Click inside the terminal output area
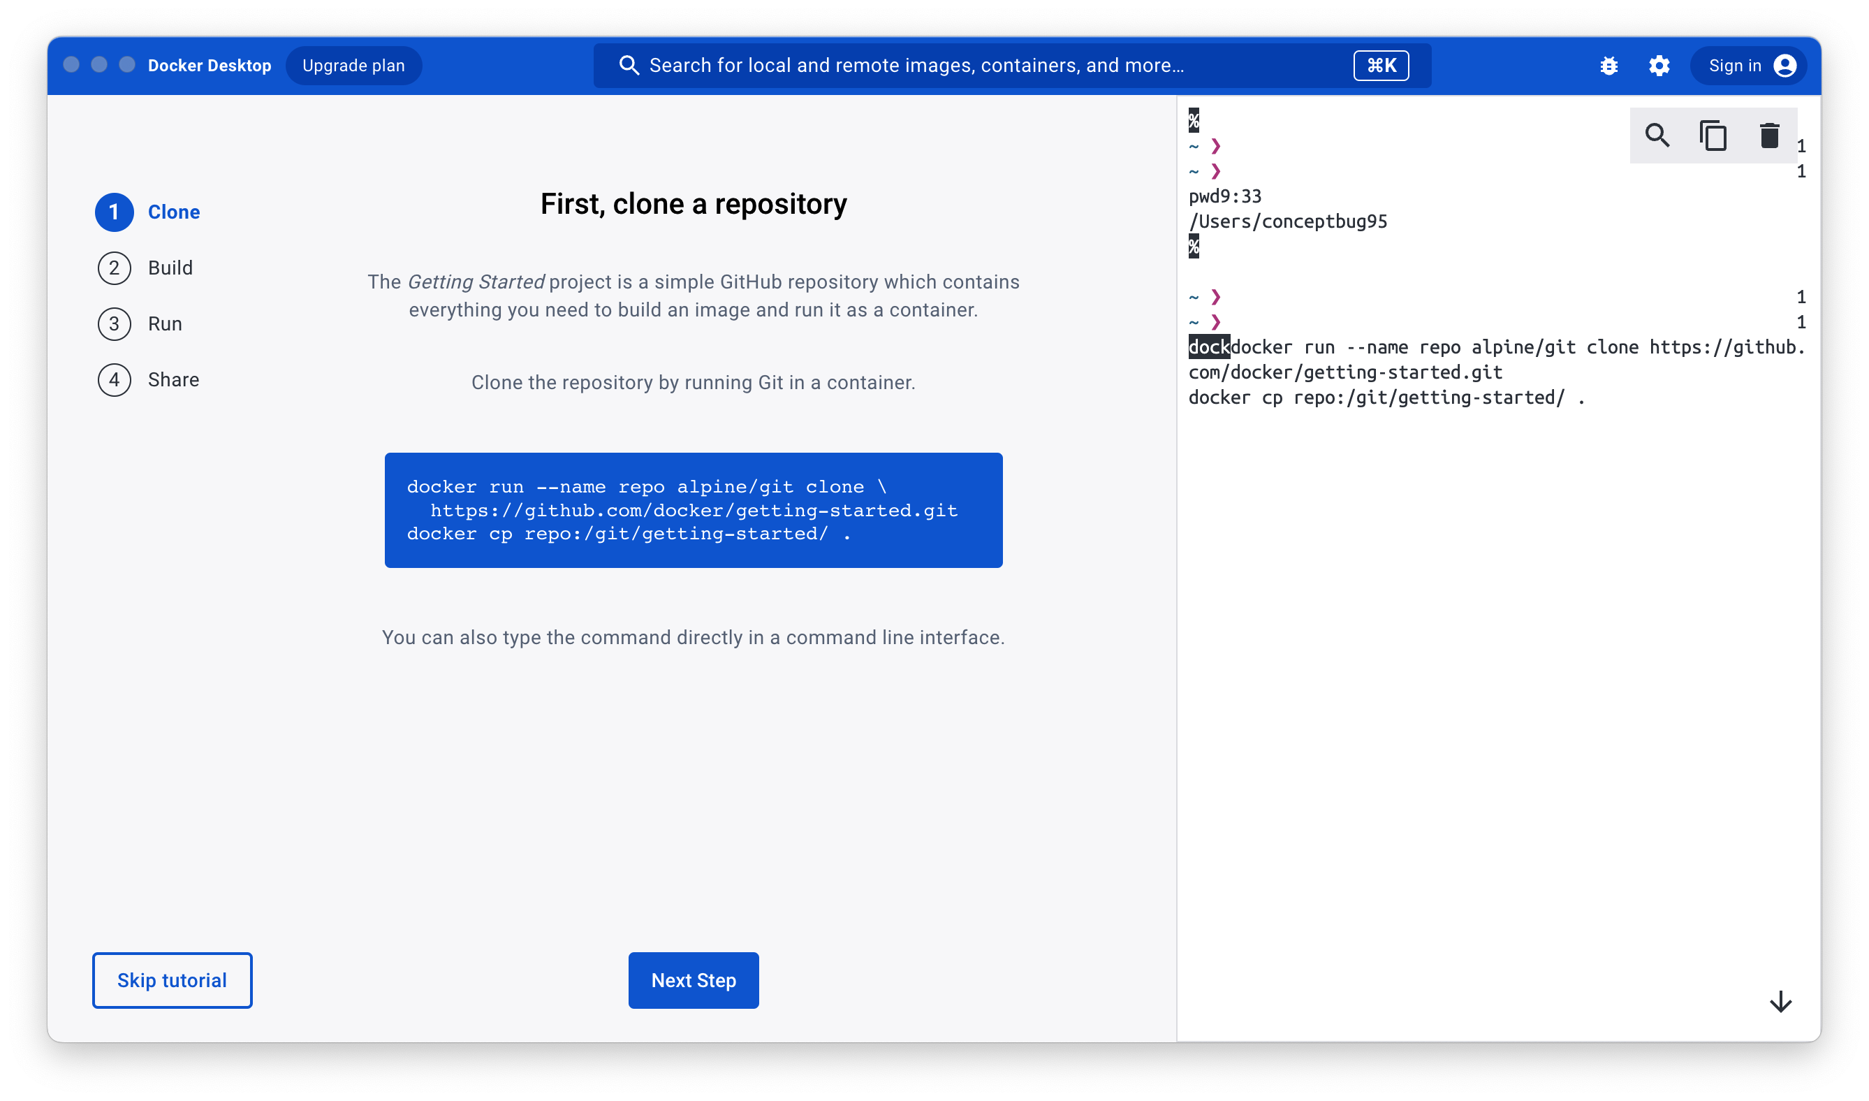The height and width of the screenshot is (1101, 1869). (1498, 668)
